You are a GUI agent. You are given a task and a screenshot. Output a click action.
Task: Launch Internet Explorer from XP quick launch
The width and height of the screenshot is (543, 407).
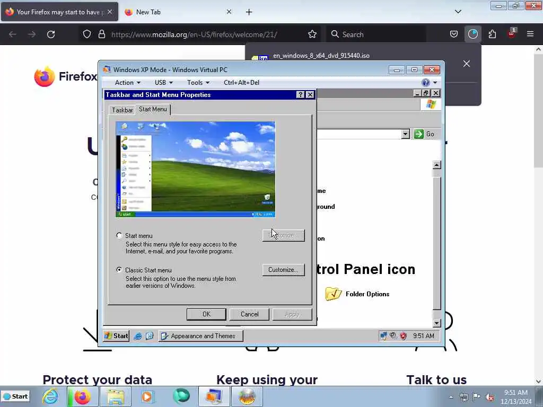click(138, 335)
